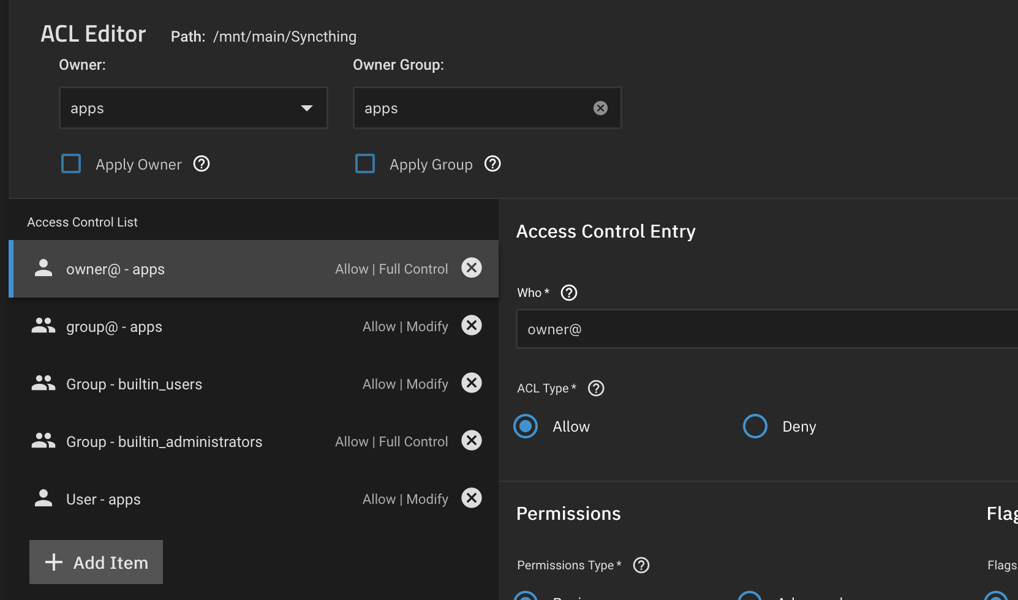Viewport: 1018px width, 600px height.
Task: Select the Allow ACL type
Action: [526, 426]
